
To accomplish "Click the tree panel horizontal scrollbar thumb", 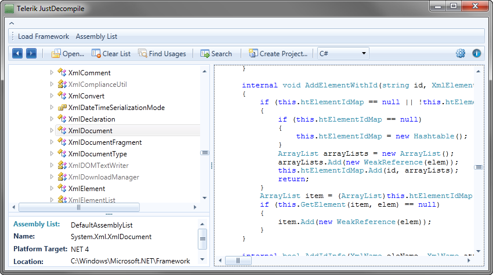I will [79, 207].
